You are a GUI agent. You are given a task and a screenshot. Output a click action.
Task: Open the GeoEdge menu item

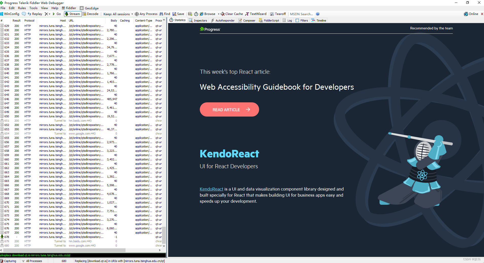(89, 8)
